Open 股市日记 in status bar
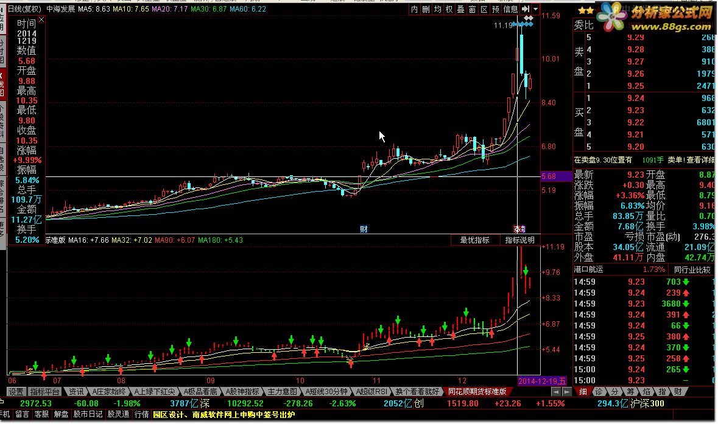 (x=88, y=414)
